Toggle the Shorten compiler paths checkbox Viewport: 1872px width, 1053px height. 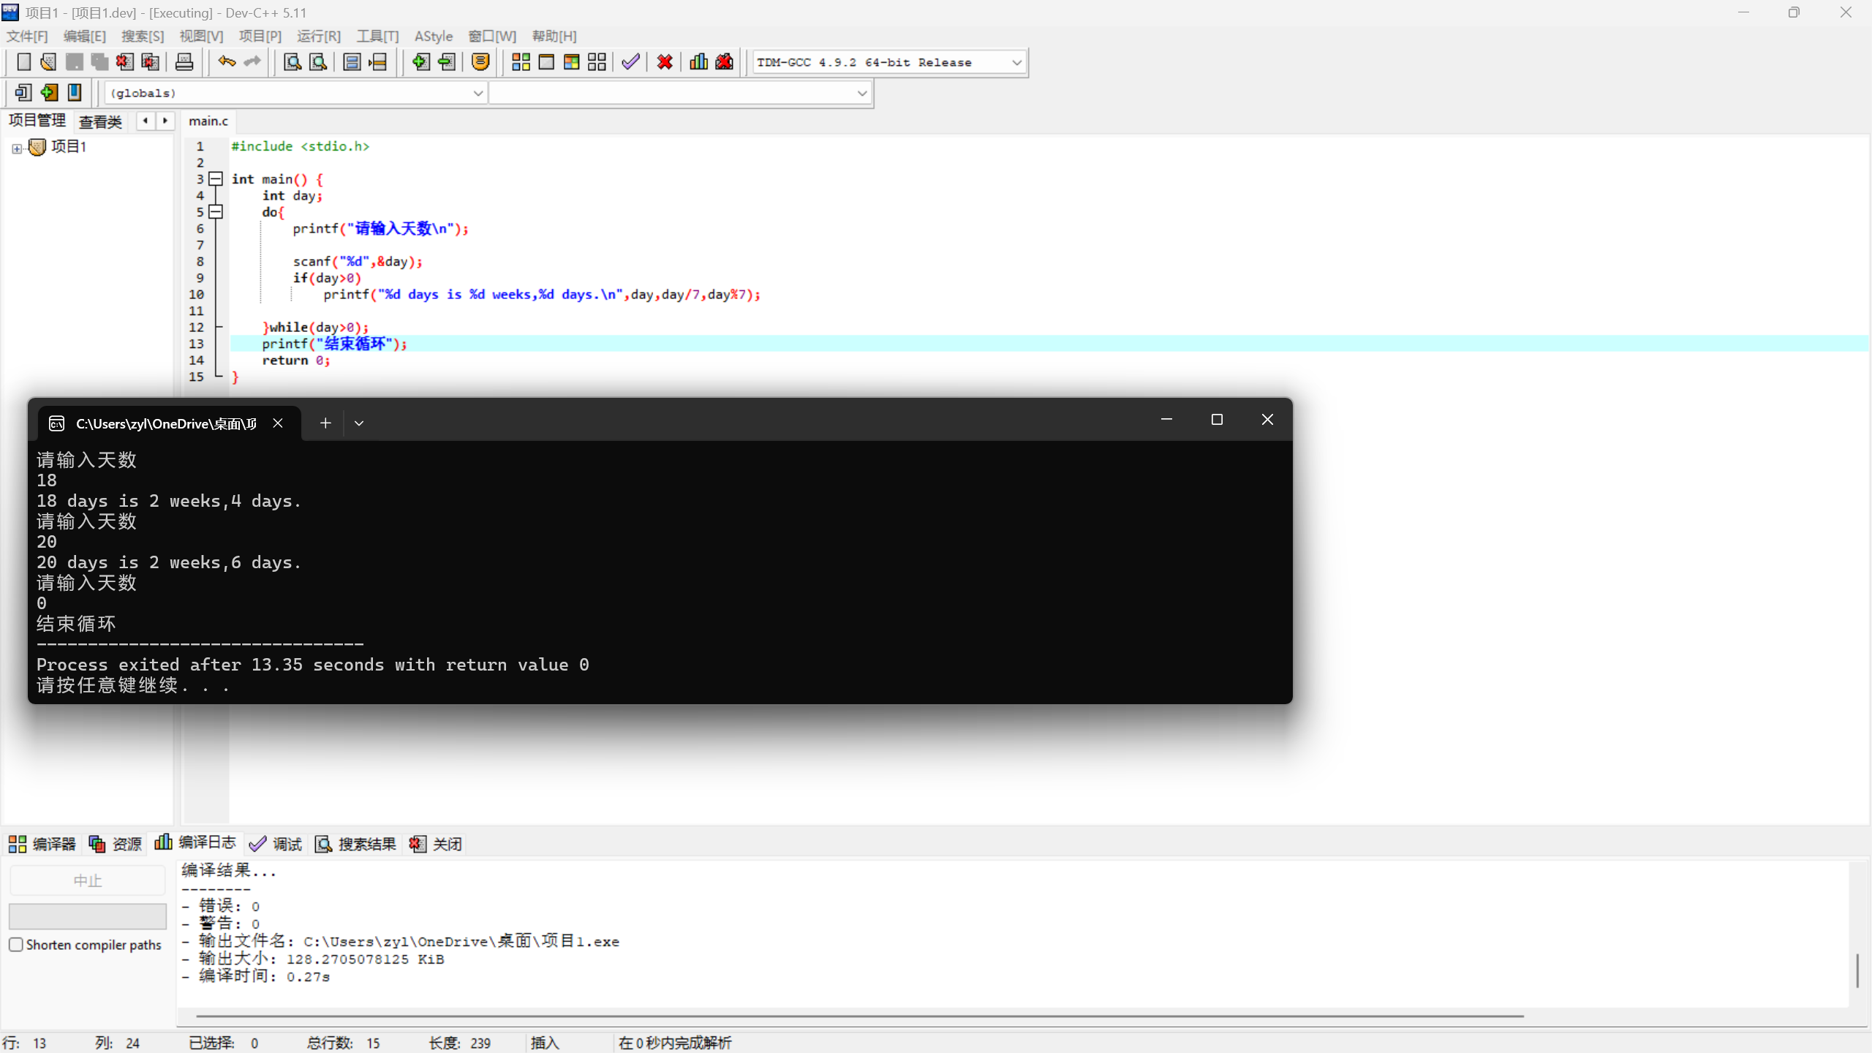tap(16, 944)
